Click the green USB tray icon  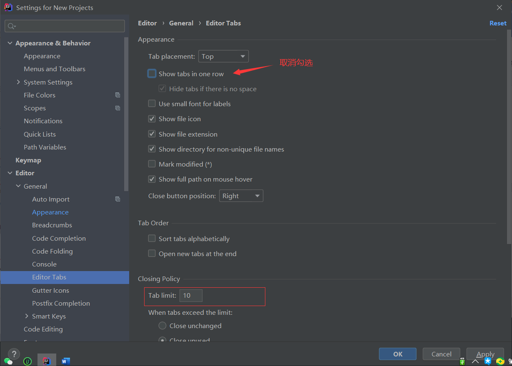point(462,361)
